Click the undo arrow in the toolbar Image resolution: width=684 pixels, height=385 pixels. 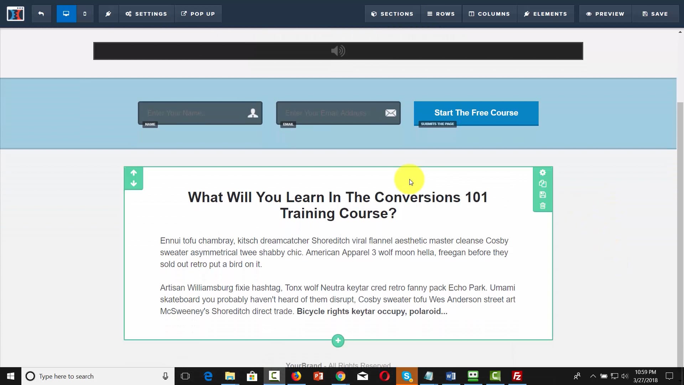[x=41, y=14]
